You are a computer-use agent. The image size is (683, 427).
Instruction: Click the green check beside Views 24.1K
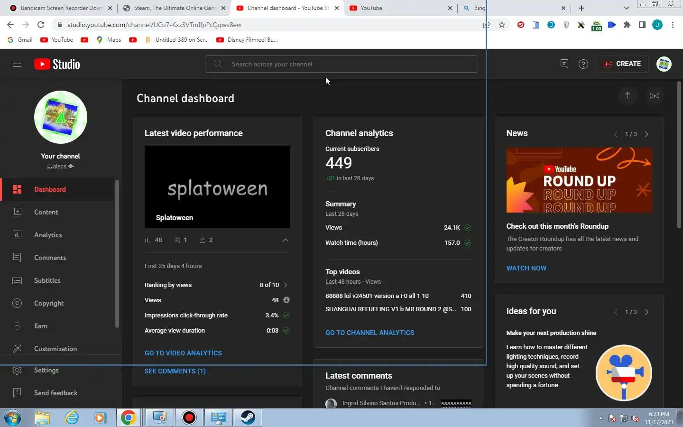coord(468,228)
